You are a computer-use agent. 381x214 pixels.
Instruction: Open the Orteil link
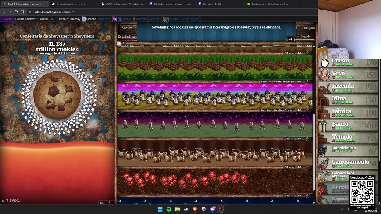pyautogui.click(x=44, y=19)
